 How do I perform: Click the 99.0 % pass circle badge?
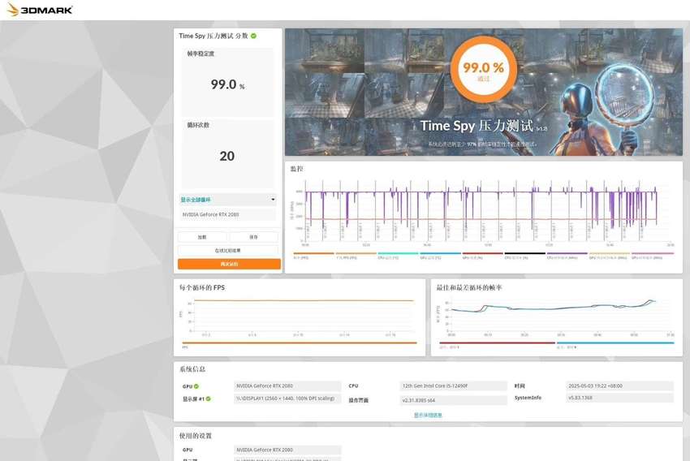point(483,70)
